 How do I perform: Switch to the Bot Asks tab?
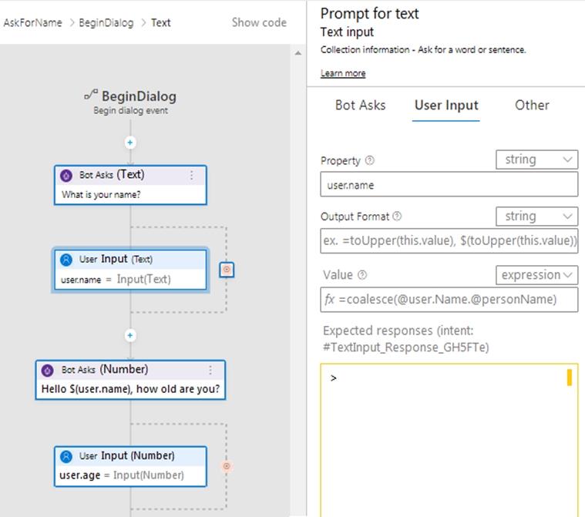click(x=360, y=106)
